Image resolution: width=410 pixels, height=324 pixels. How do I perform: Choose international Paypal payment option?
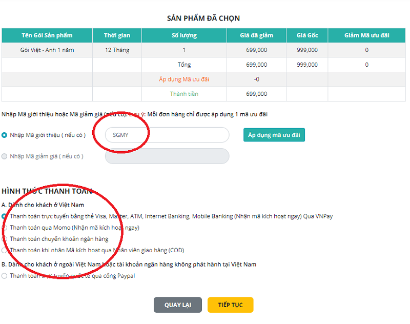[5, 276]
